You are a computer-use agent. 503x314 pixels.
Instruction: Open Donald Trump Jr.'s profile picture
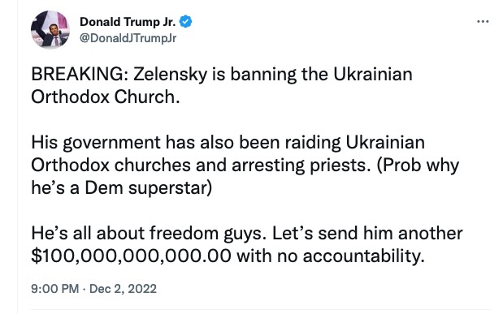(x=50, y=29)
